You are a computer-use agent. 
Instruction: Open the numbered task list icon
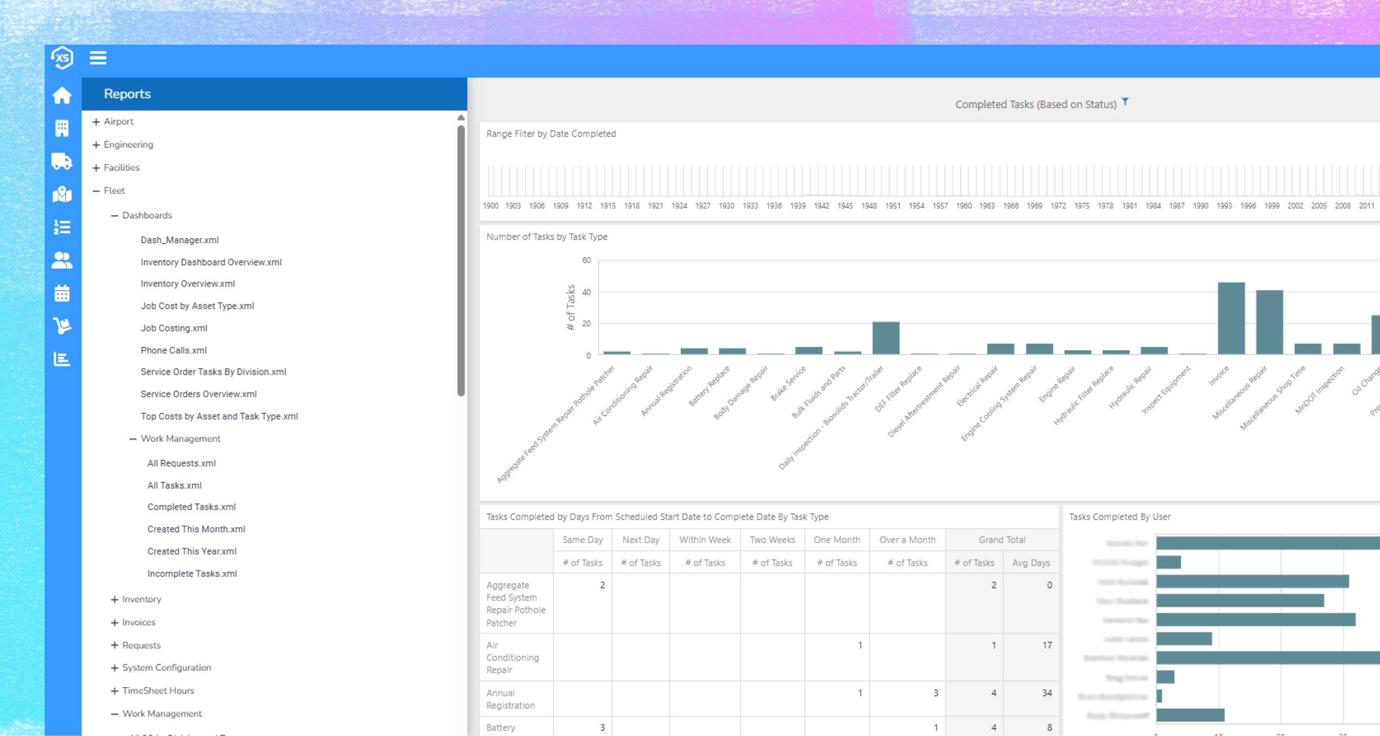click(62, 227)
